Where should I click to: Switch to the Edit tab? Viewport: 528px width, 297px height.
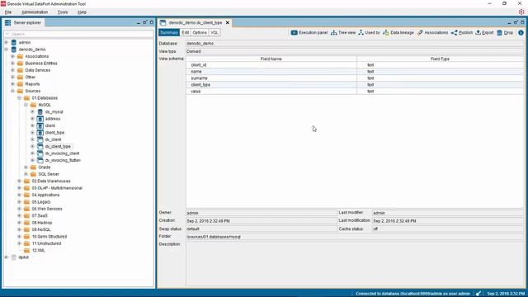pos(185,33)
